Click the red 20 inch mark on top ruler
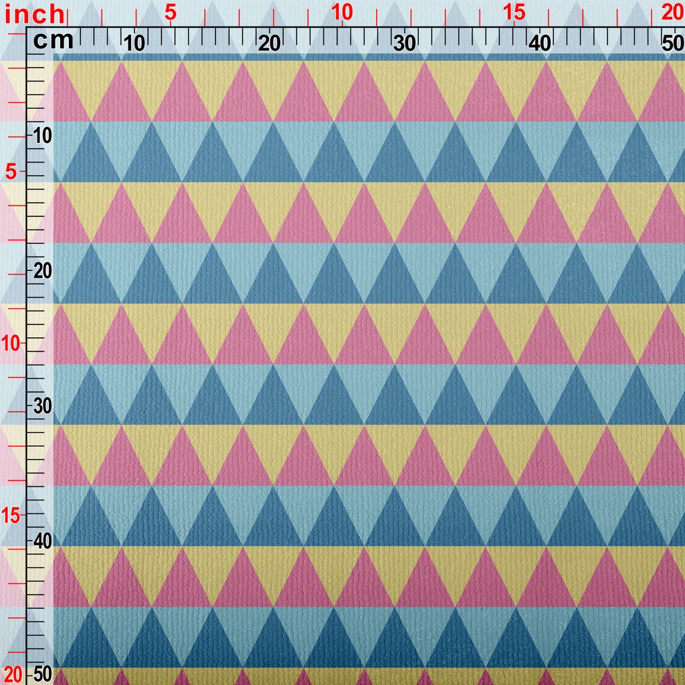The height and width of the screenshot is (685, 685). point(672,12)
